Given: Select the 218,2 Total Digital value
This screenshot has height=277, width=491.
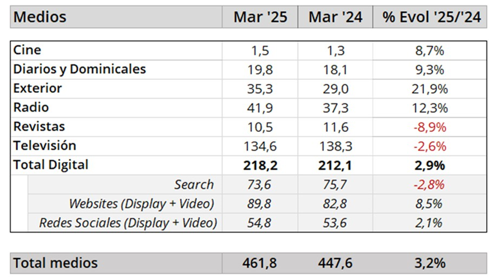Looking at the screenshot, I should pos(260,165).
